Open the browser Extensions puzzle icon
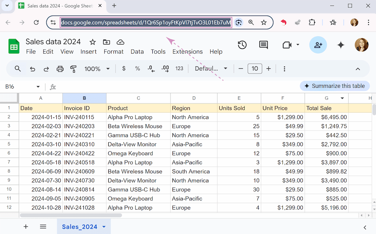Image resolution: width=376 pixels, height=234 pixels. pyautogui.click(x=312, y=22)
